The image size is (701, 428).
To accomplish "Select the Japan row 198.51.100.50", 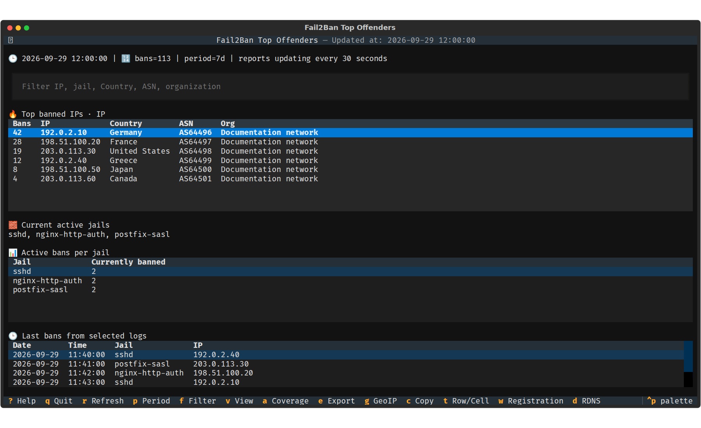I will (x=350, y=170).
